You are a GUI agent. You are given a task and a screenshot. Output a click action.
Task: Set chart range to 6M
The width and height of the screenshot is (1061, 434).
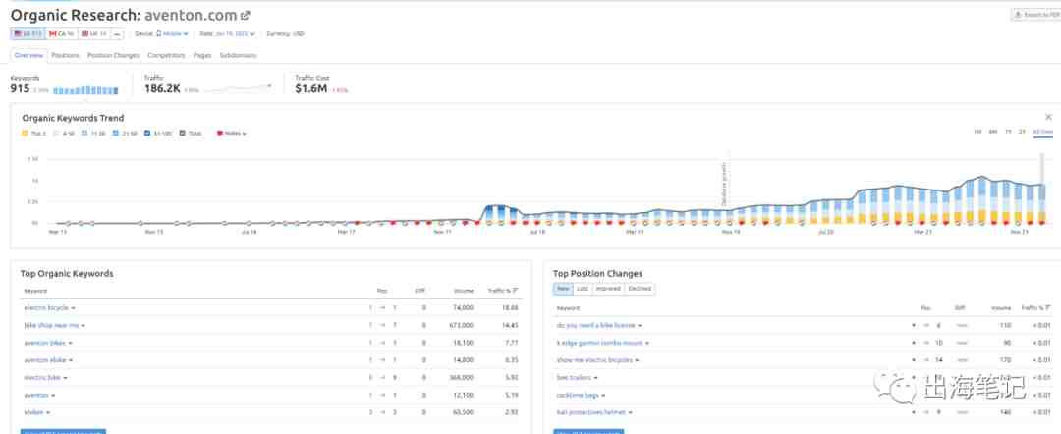pos(992,132)
